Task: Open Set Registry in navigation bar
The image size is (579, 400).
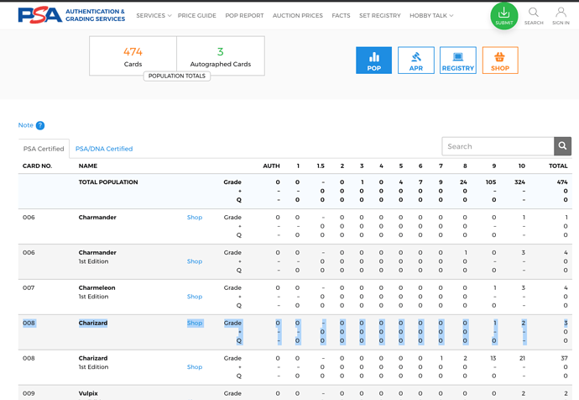Action: 379,16
